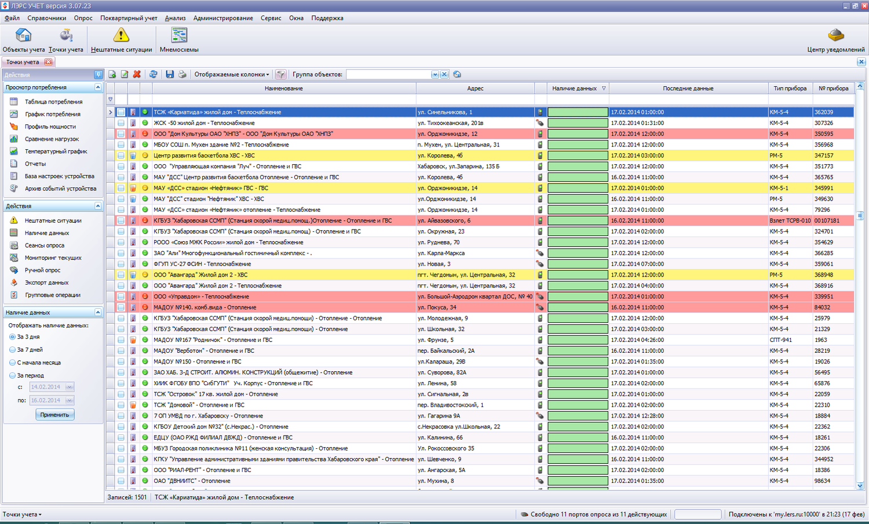Click data availability bar for ООО «Управдом» row

tap(578, 297)
